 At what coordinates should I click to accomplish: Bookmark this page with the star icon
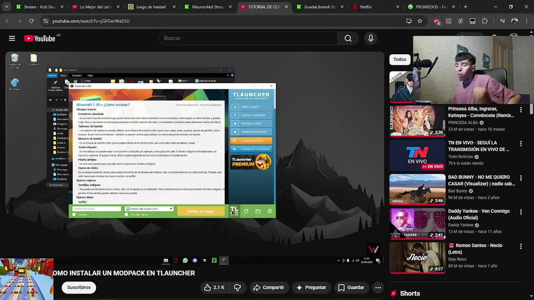pyautogui.click(x=420, y=21)
